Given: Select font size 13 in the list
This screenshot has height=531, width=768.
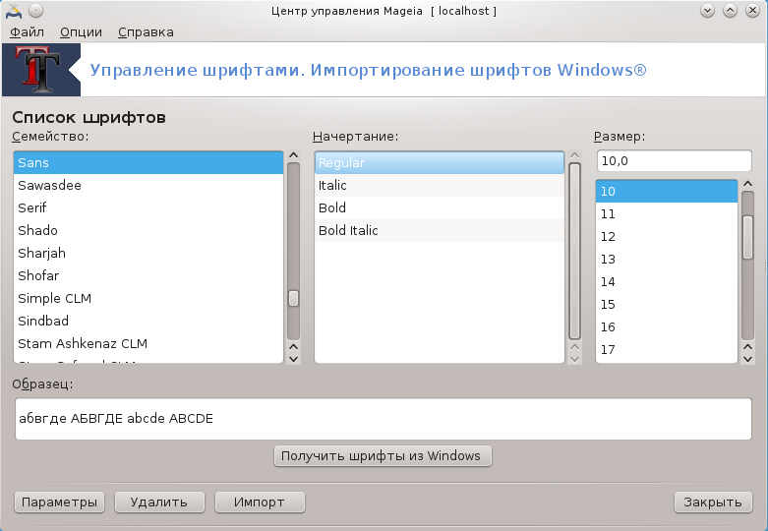Looking at the screenshot, I should click(x=667, y=259).
